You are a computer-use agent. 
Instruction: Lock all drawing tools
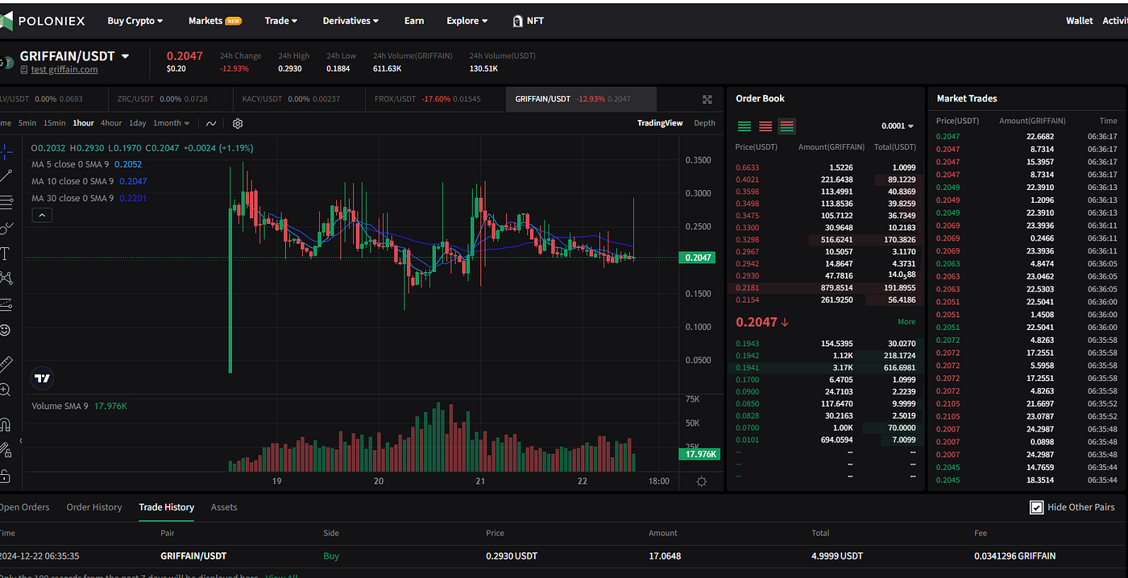coord(5,475)
